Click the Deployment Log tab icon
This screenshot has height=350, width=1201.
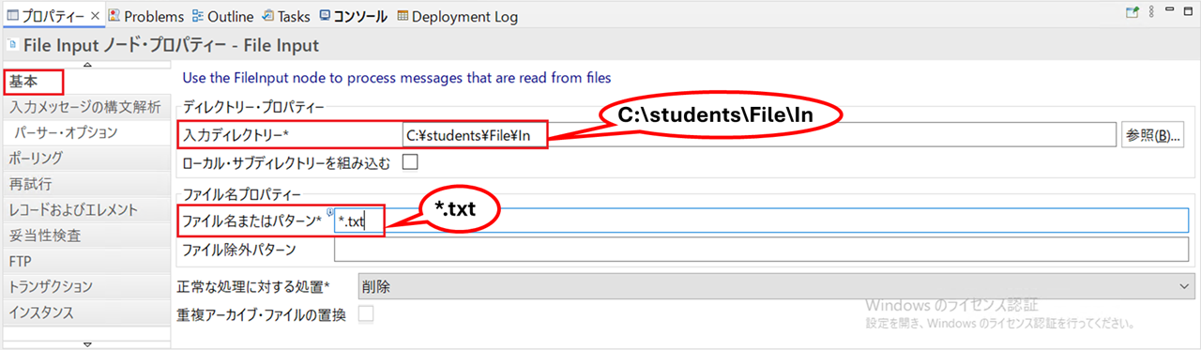[x=403, y=16]
